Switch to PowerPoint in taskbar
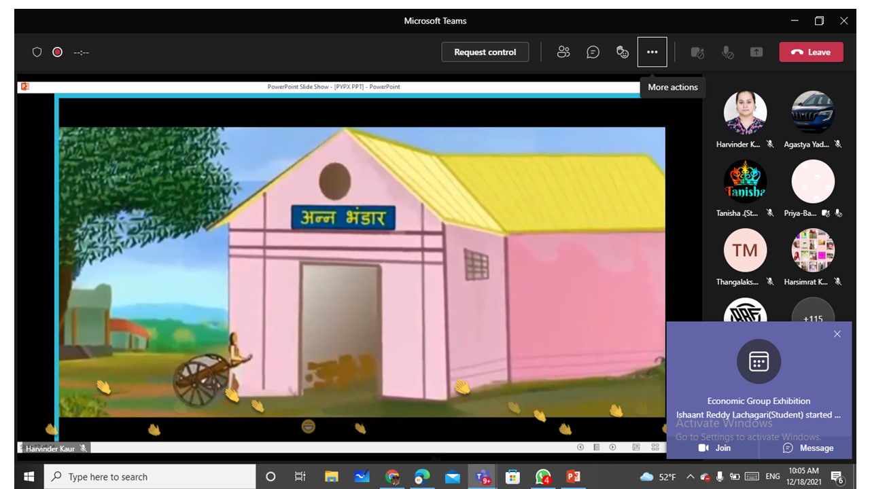 point(573,477)
